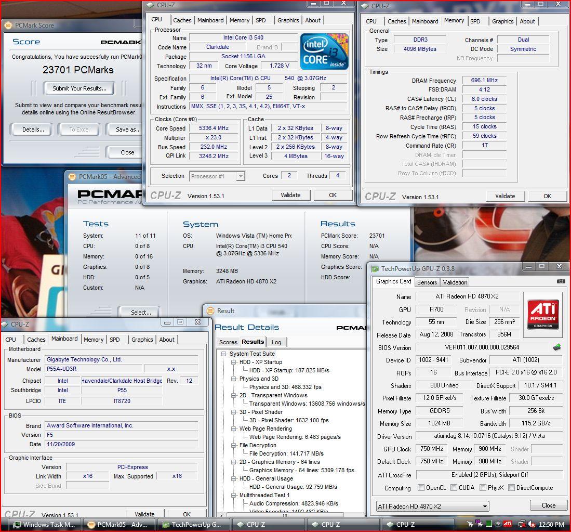The height and width of the screenshot is (532, 571).
Task: Collapse the HDD - General Usage node
Action: 233,478
